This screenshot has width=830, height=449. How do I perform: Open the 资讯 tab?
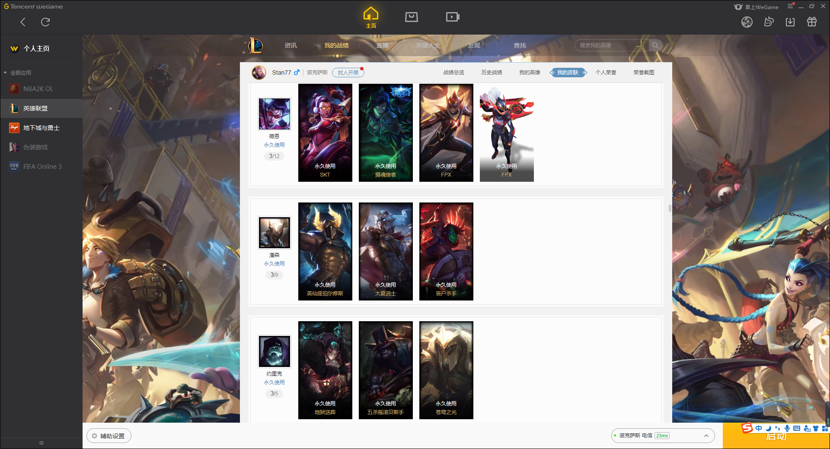[291, 45]
